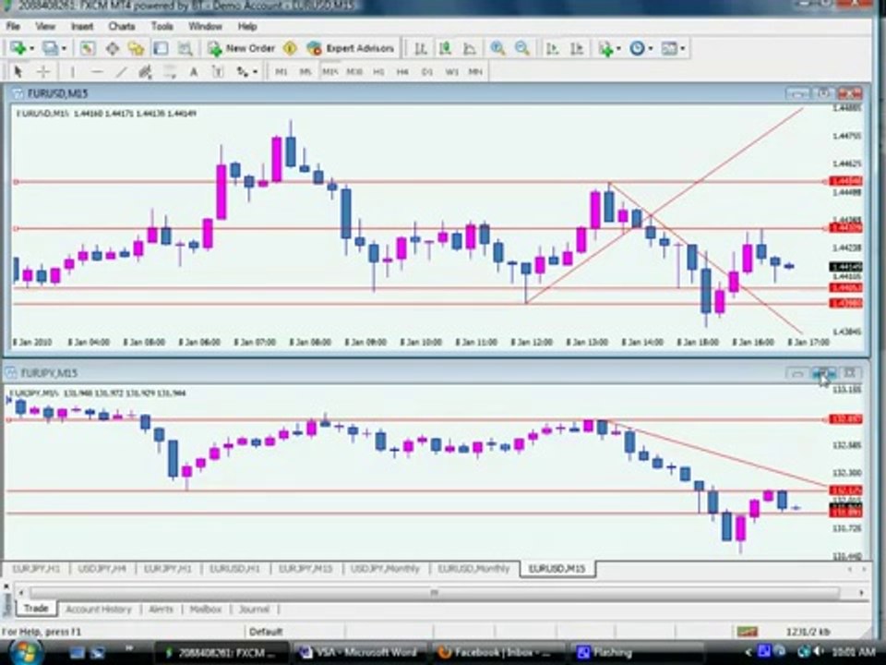Open the Insert menu
Image resolution: width=886 pixels, height=665 pixels.
82,27
